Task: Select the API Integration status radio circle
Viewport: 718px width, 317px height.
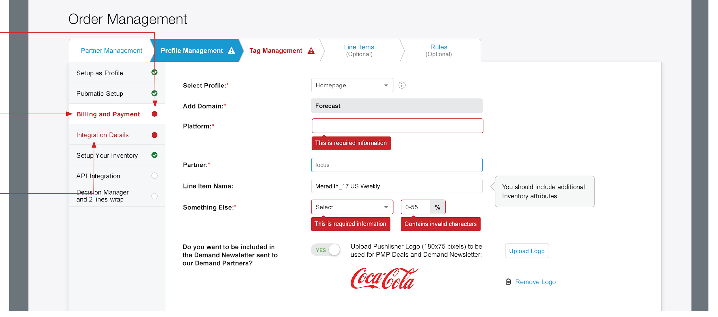Action: (155, 176)
